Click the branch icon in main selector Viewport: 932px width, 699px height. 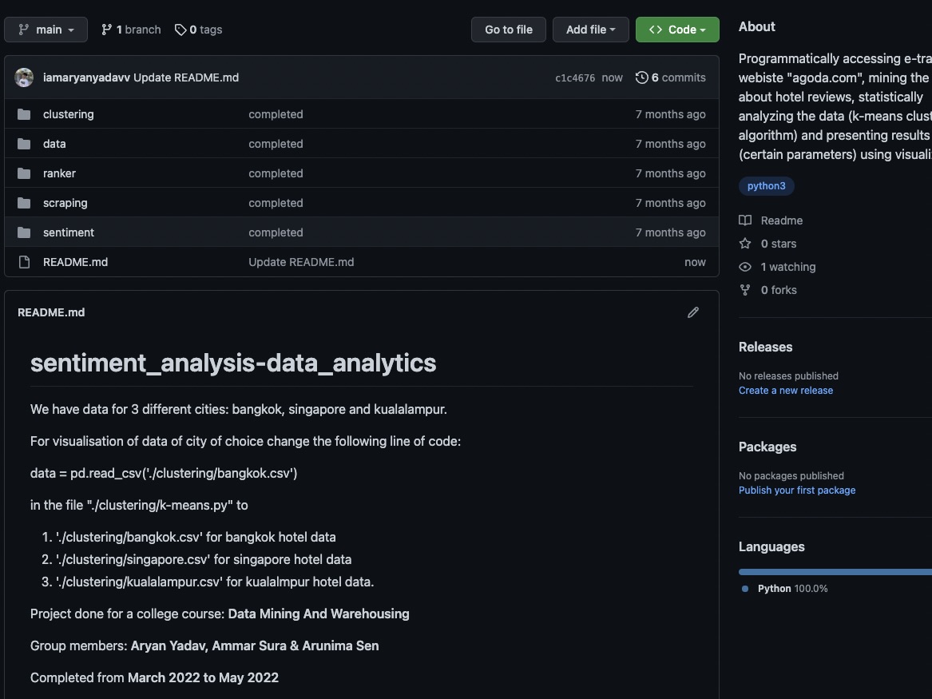[x=23, y=30]
